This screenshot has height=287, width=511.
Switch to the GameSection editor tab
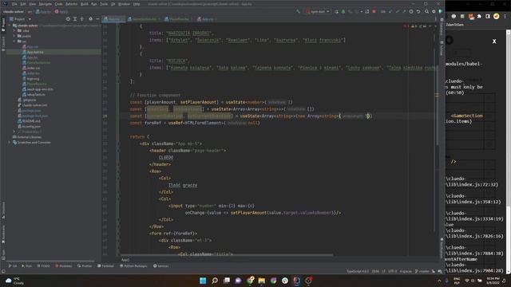click(144, 19)
